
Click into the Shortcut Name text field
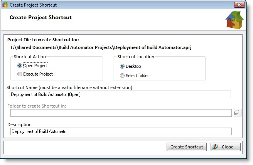(120, 94)
